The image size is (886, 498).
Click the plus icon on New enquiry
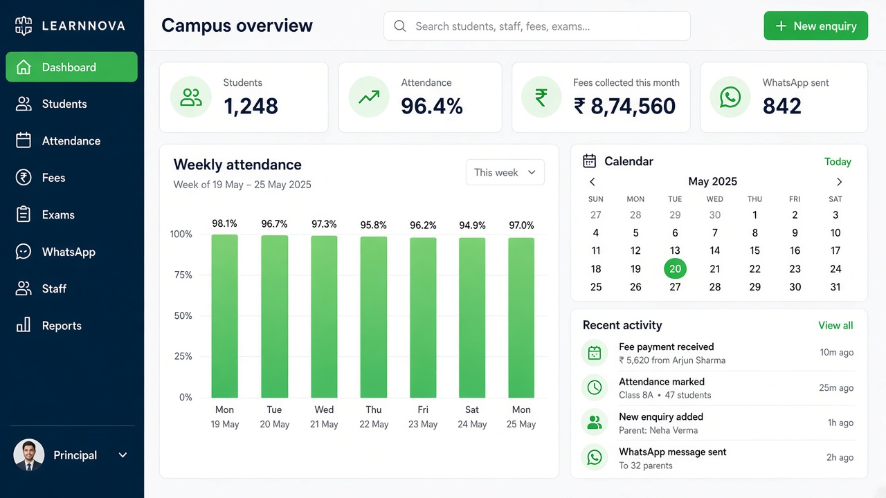tap(781, 26)
